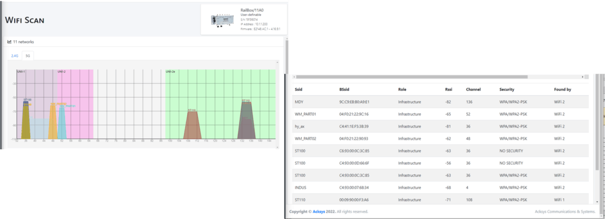Screen dimensions: 605x219
Task: Click the chart icon beside 11 networks
Action: coord(9,42)
